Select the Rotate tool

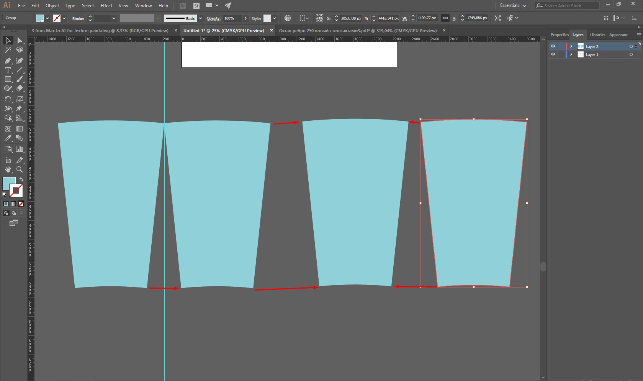pos(8,99)
